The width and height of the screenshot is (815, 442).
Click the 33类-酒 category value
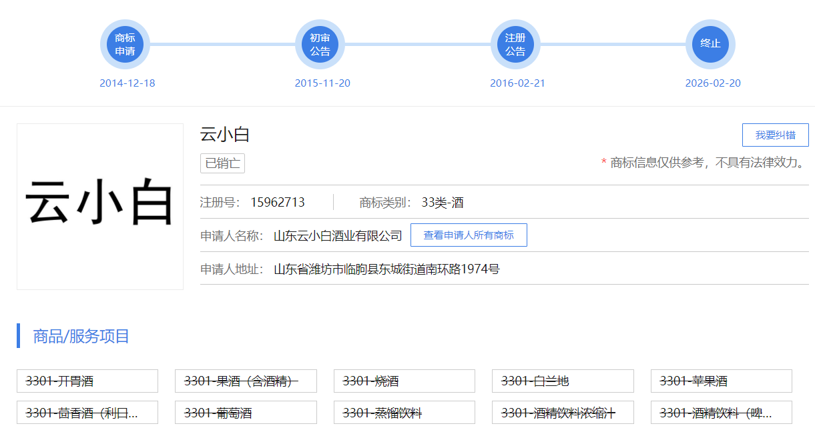pyautogui.click(x=443, y=203)
